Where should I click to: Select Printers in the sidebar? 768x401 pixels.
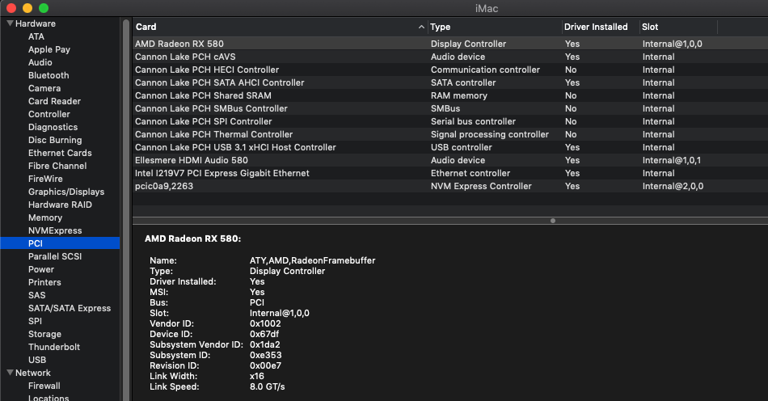[44, 282]
